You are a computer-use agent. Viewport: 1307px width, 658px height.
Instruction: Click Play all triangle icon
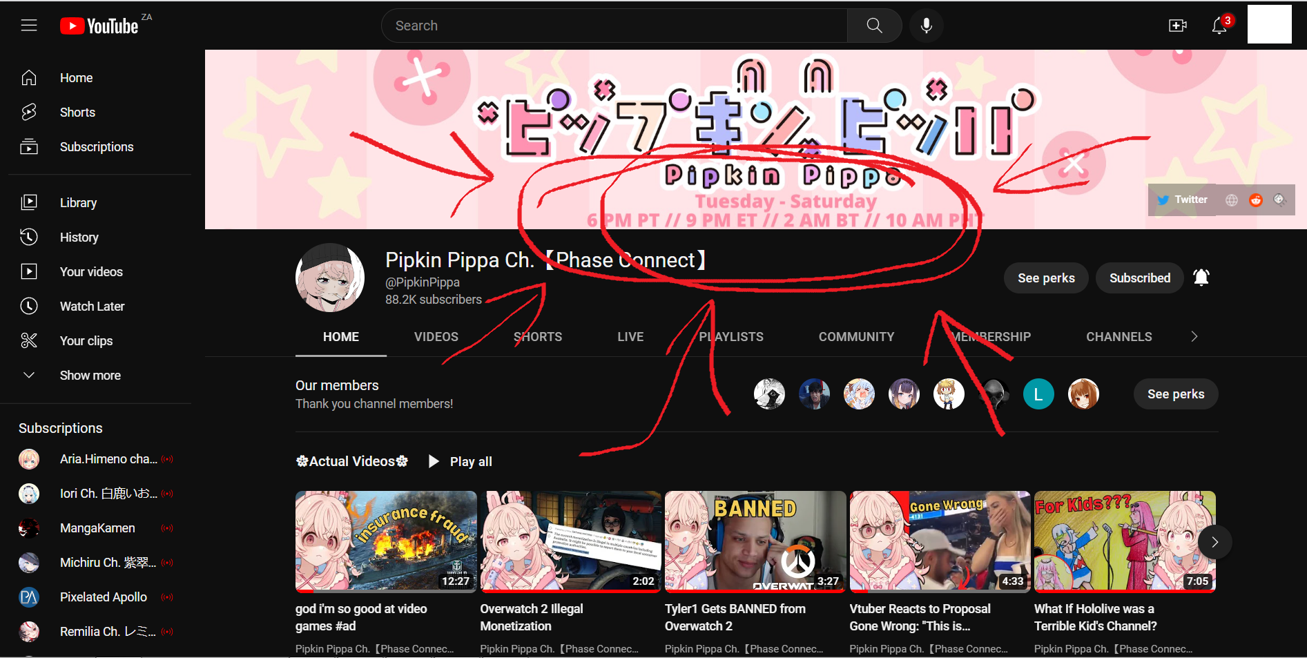coord(434,461)
